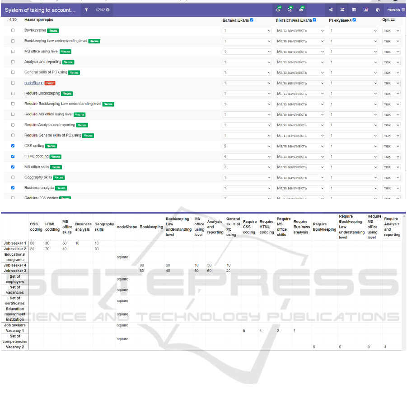Open max dropdown for Business analysis row
Screen dimensions: 407x400
(x=391, y=188)
